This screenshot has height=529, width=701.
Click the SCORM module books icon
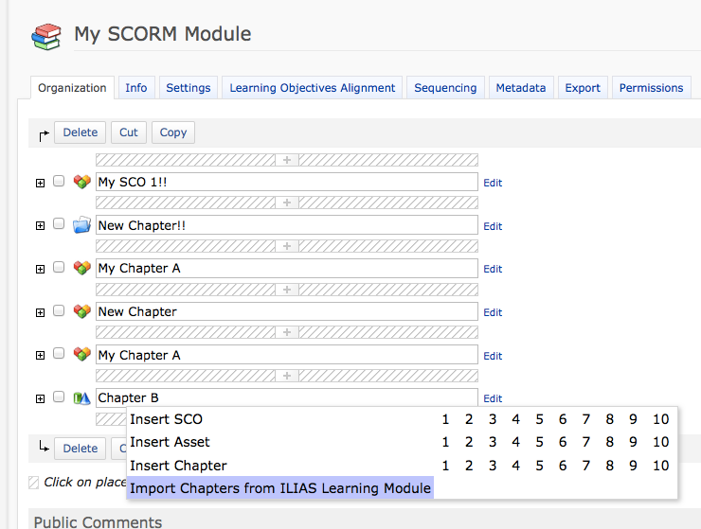click(x=45, y=36)
